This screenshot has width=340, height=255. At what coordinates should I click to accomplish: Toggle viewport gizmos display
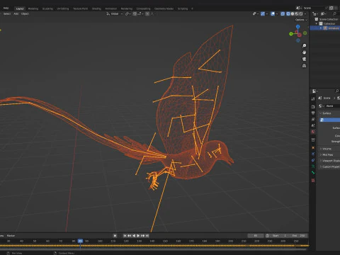pos(263,14)
